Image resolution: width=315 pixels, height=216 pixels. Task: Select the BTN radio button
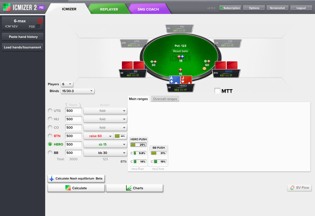pyautogui.click(x=50, y=136)
